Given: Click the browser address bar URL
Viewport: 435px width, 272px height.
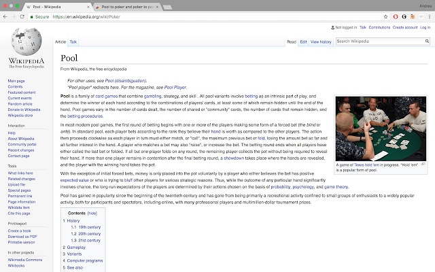Looking at the screenshot, I should tap(86, 16).
